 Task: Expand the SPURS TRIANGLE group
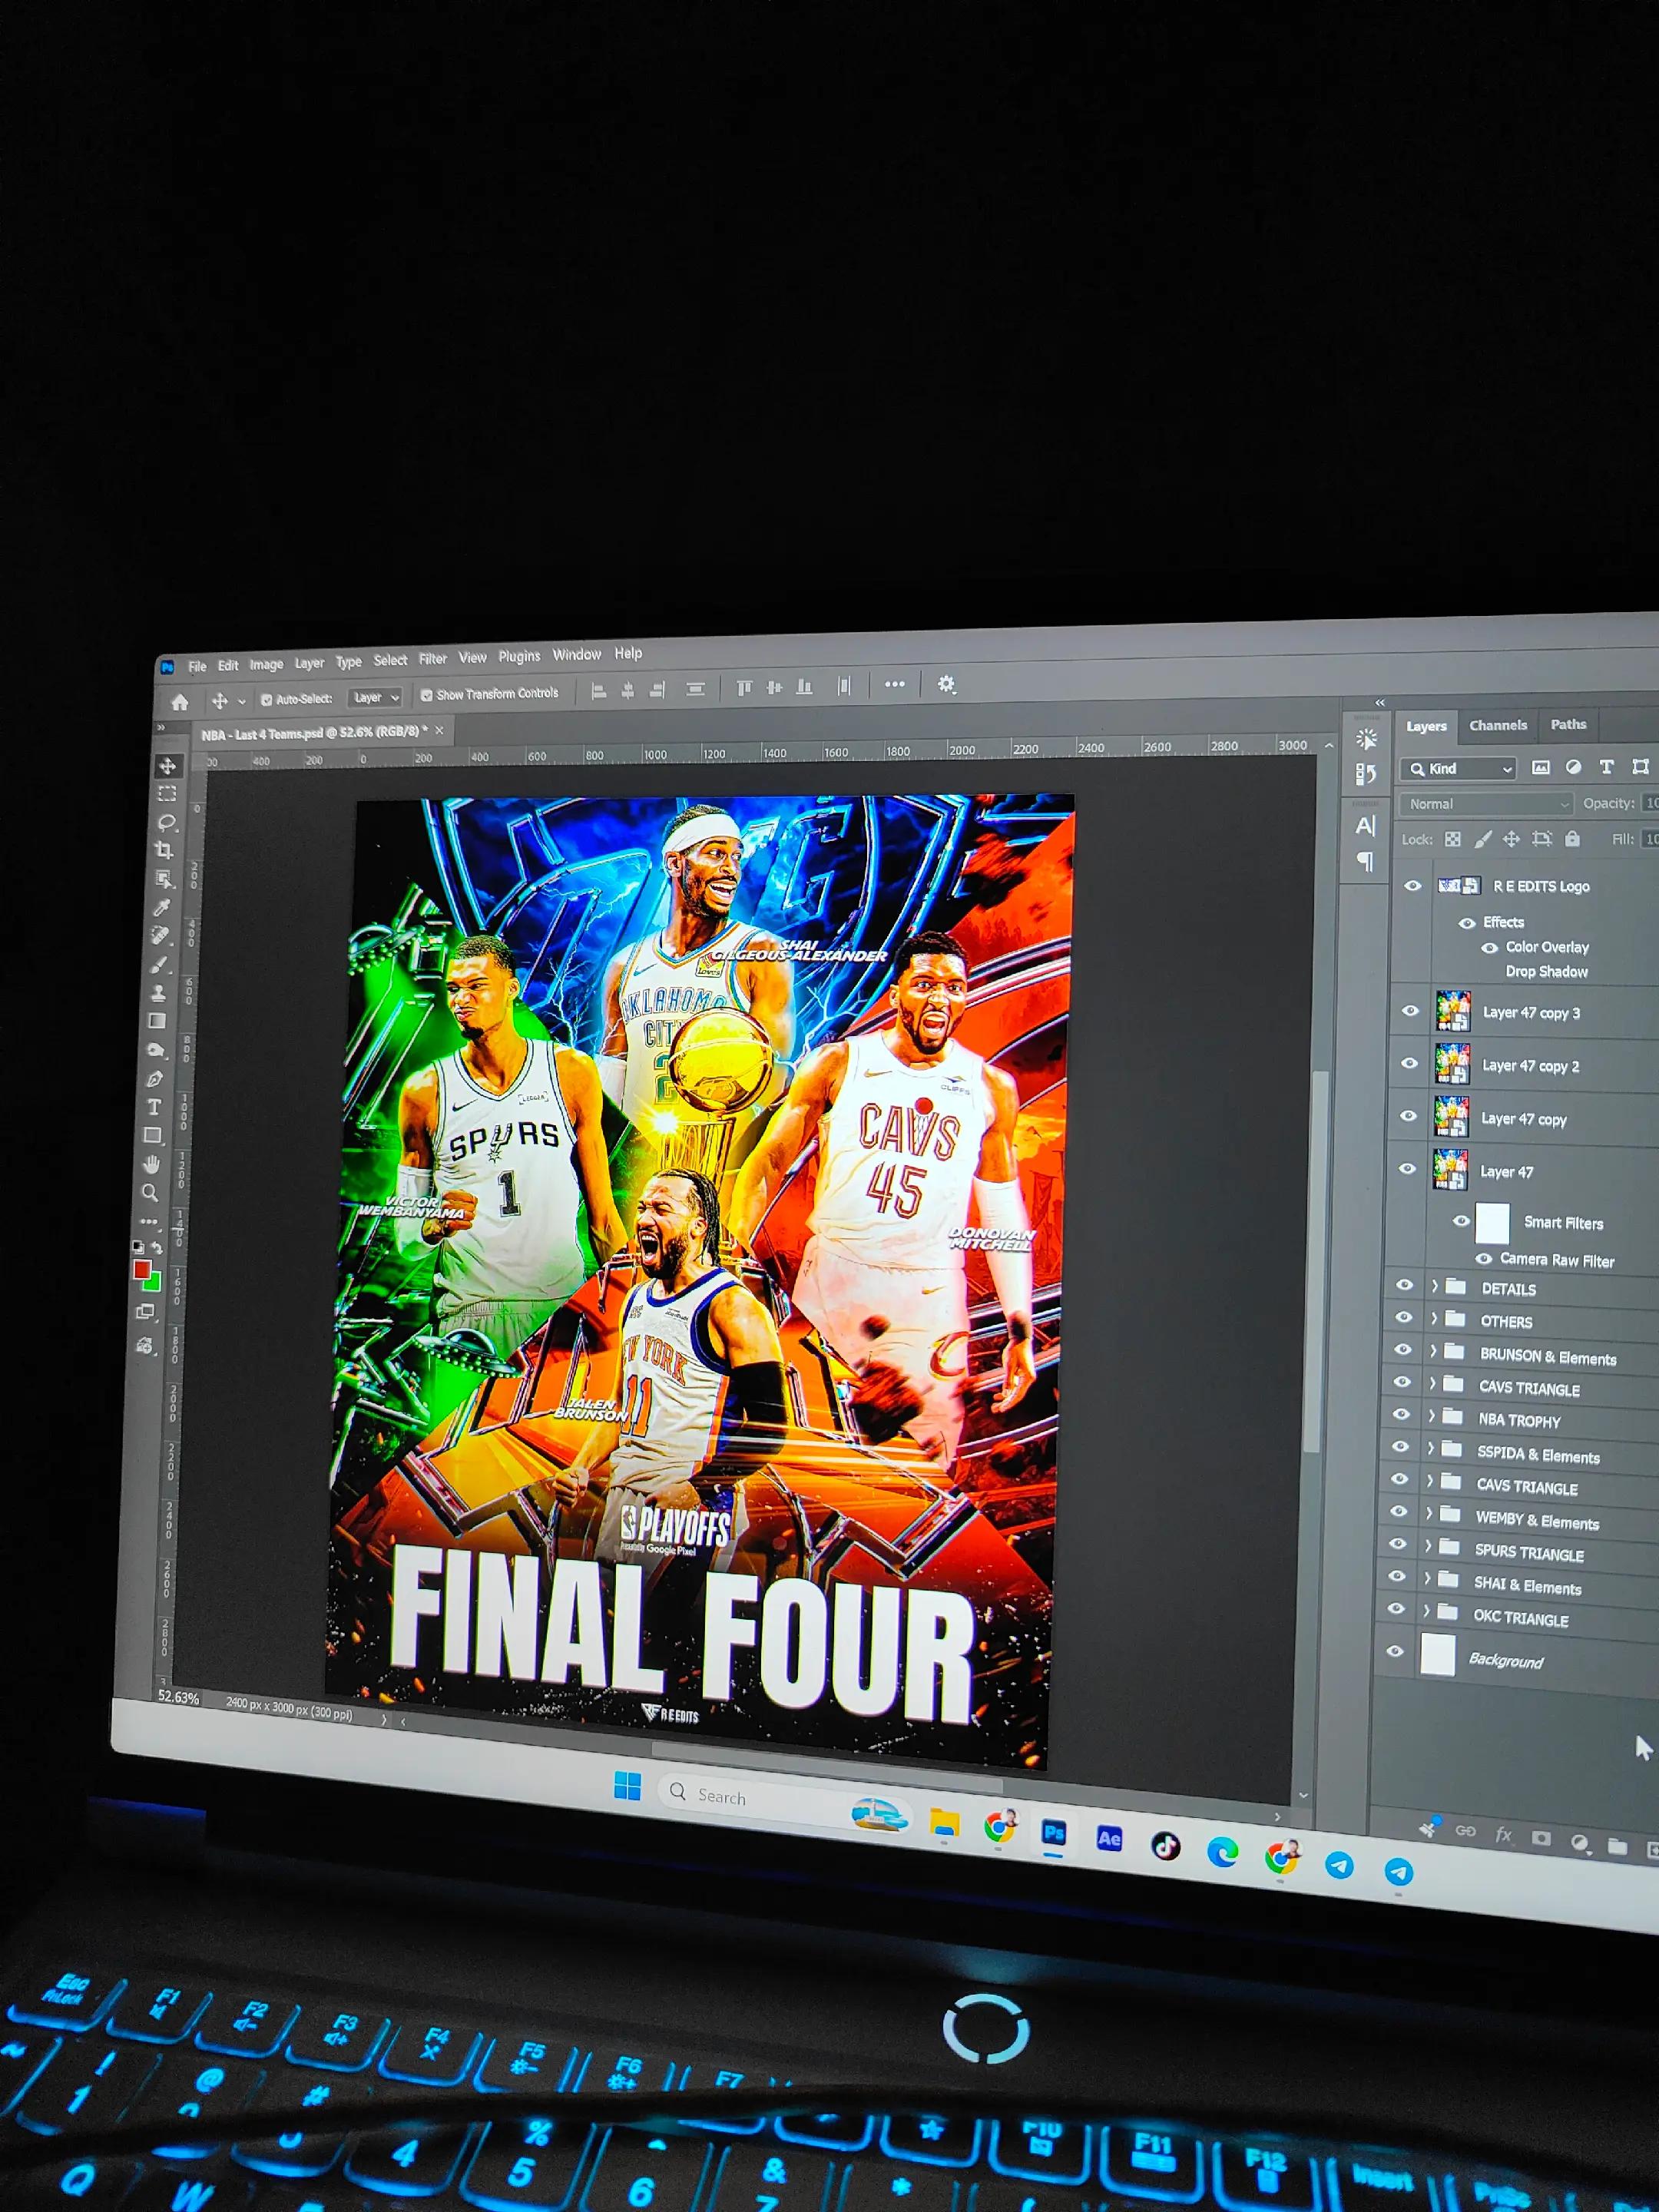click(x=1428, y=1547)
